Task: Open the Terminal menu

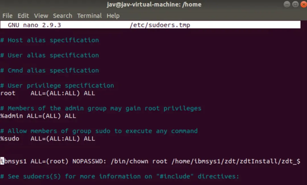Action: pos(89,16)
